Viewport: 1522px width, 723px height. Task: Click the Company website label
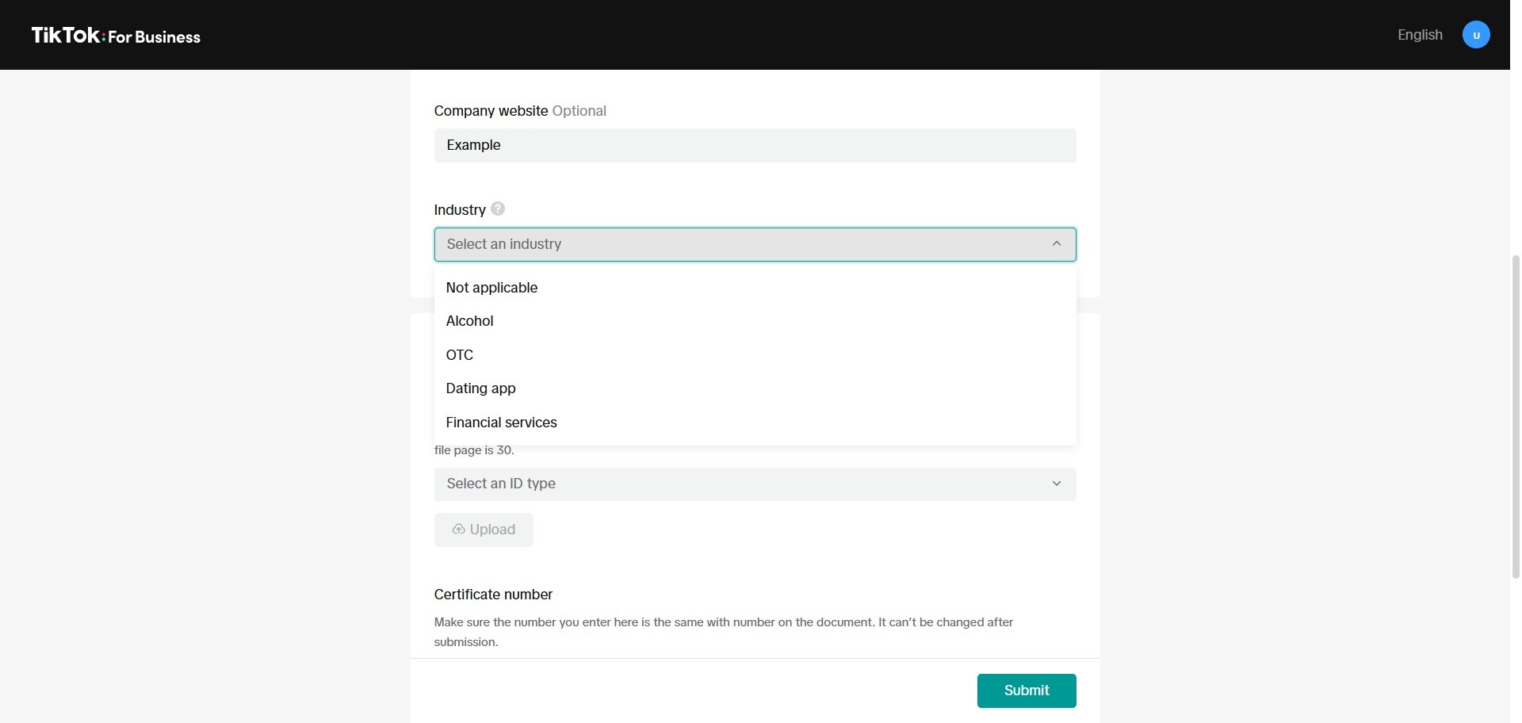491,111
